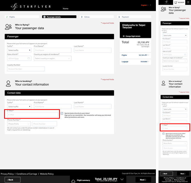The image size is (191, 183).
Task: Click the Star Flyer logo in desktop header
Action: pyautogui.click(x=31, y=6)
